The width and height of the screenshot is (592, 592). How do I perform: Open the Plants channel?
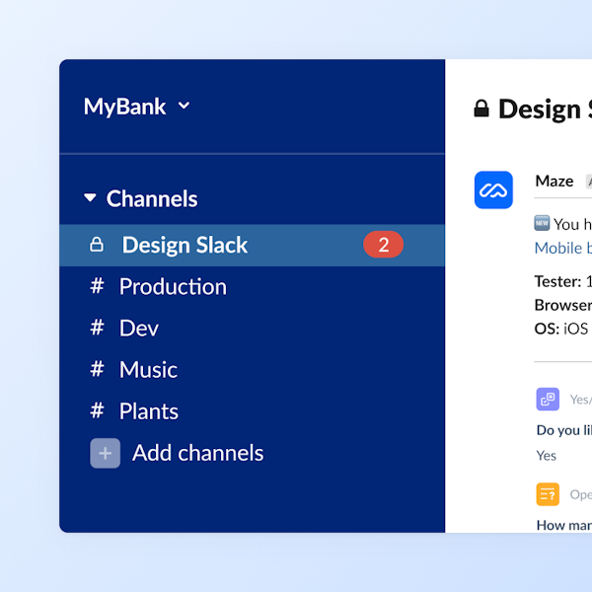148,411
